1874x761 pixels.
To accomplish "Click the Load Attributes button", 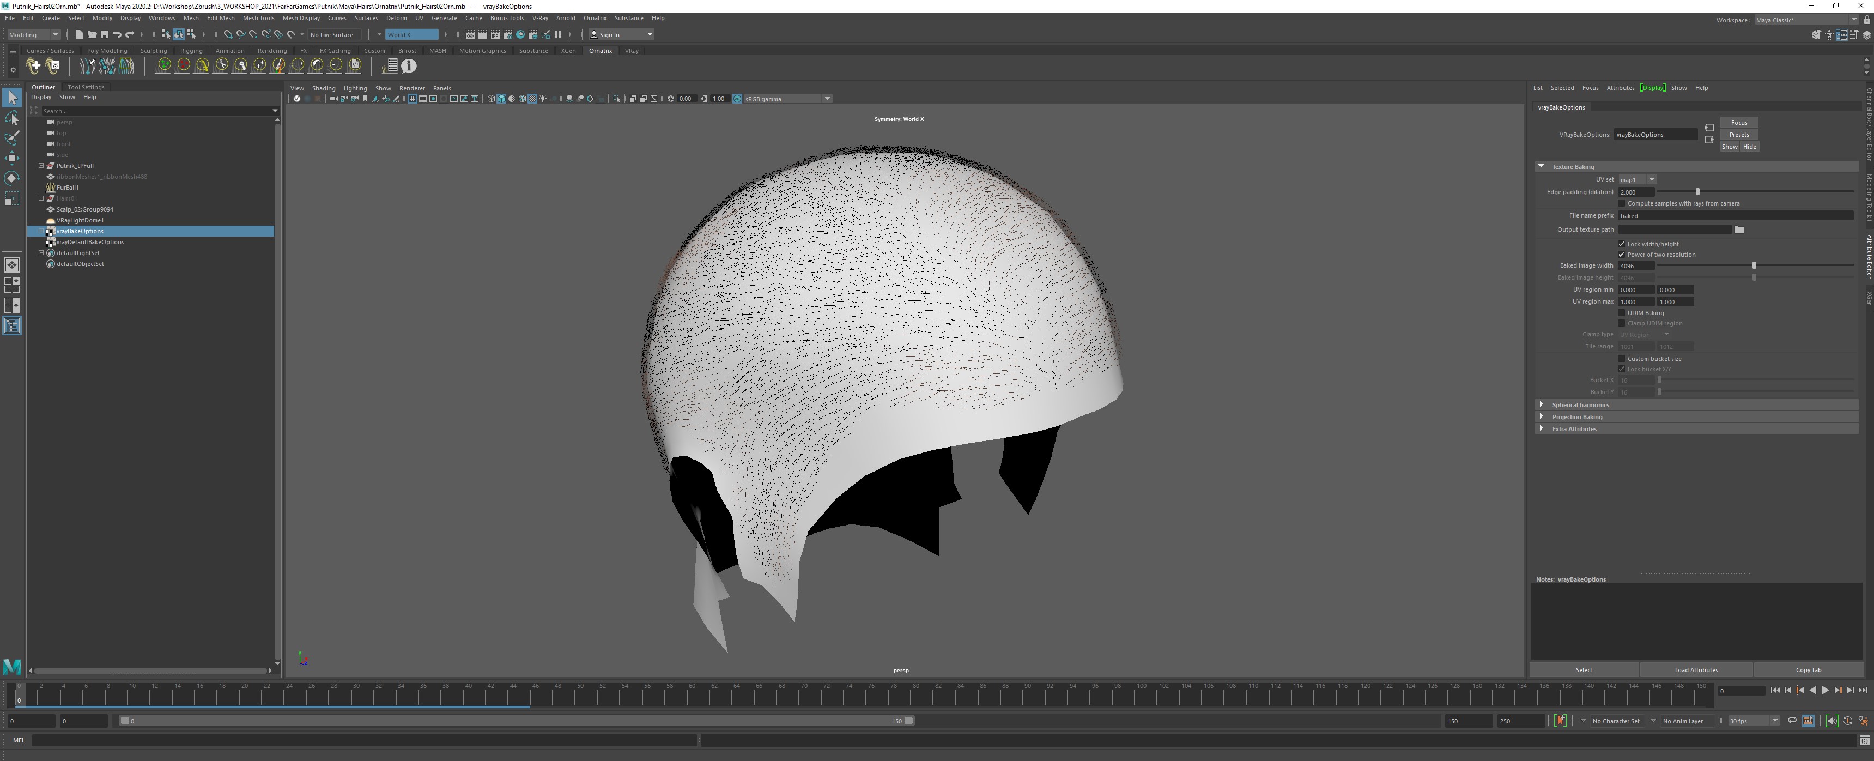I will 1696,670.
